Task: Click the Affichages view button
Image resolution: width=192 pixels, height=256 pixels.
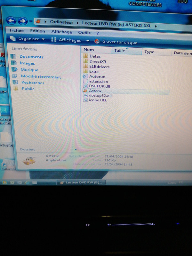Action: click(x=66, y=40)
